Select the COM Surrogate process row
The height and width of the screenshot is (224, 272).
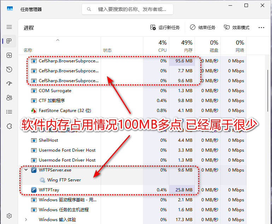pyautogui.click(x=132, y=91)
